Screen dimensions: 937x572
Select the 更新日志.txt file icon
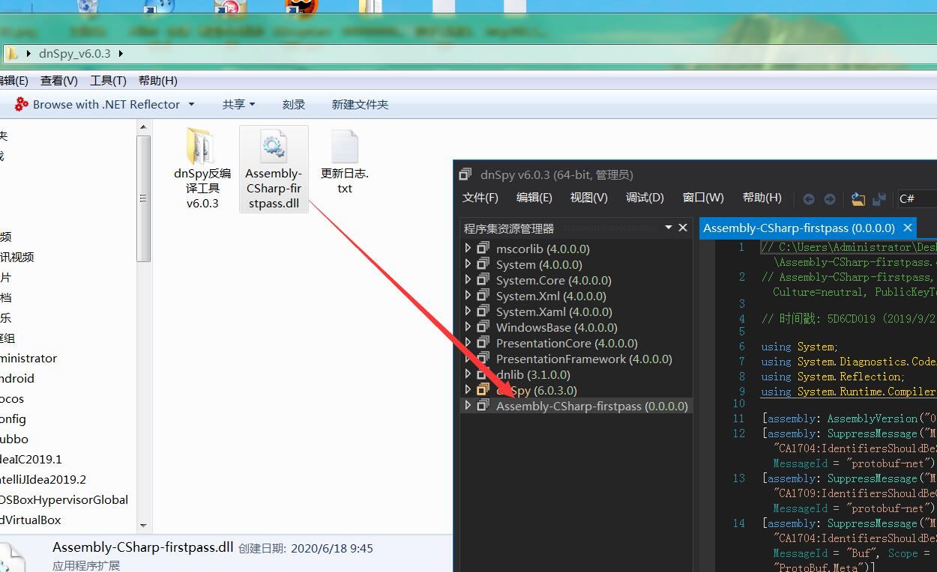(345, 147)
